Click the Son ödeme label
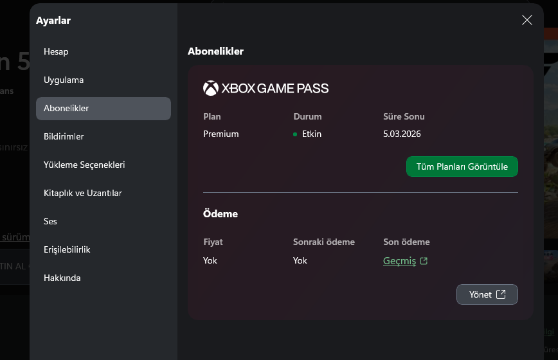The height and width of the screenshot is (360, 558). pyautogui.click(x=406, y=242)
